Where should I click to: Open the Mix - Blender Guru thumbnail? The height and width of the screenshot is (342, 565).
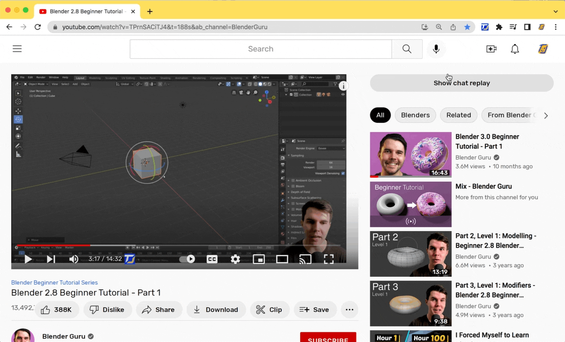coord(411,204)
